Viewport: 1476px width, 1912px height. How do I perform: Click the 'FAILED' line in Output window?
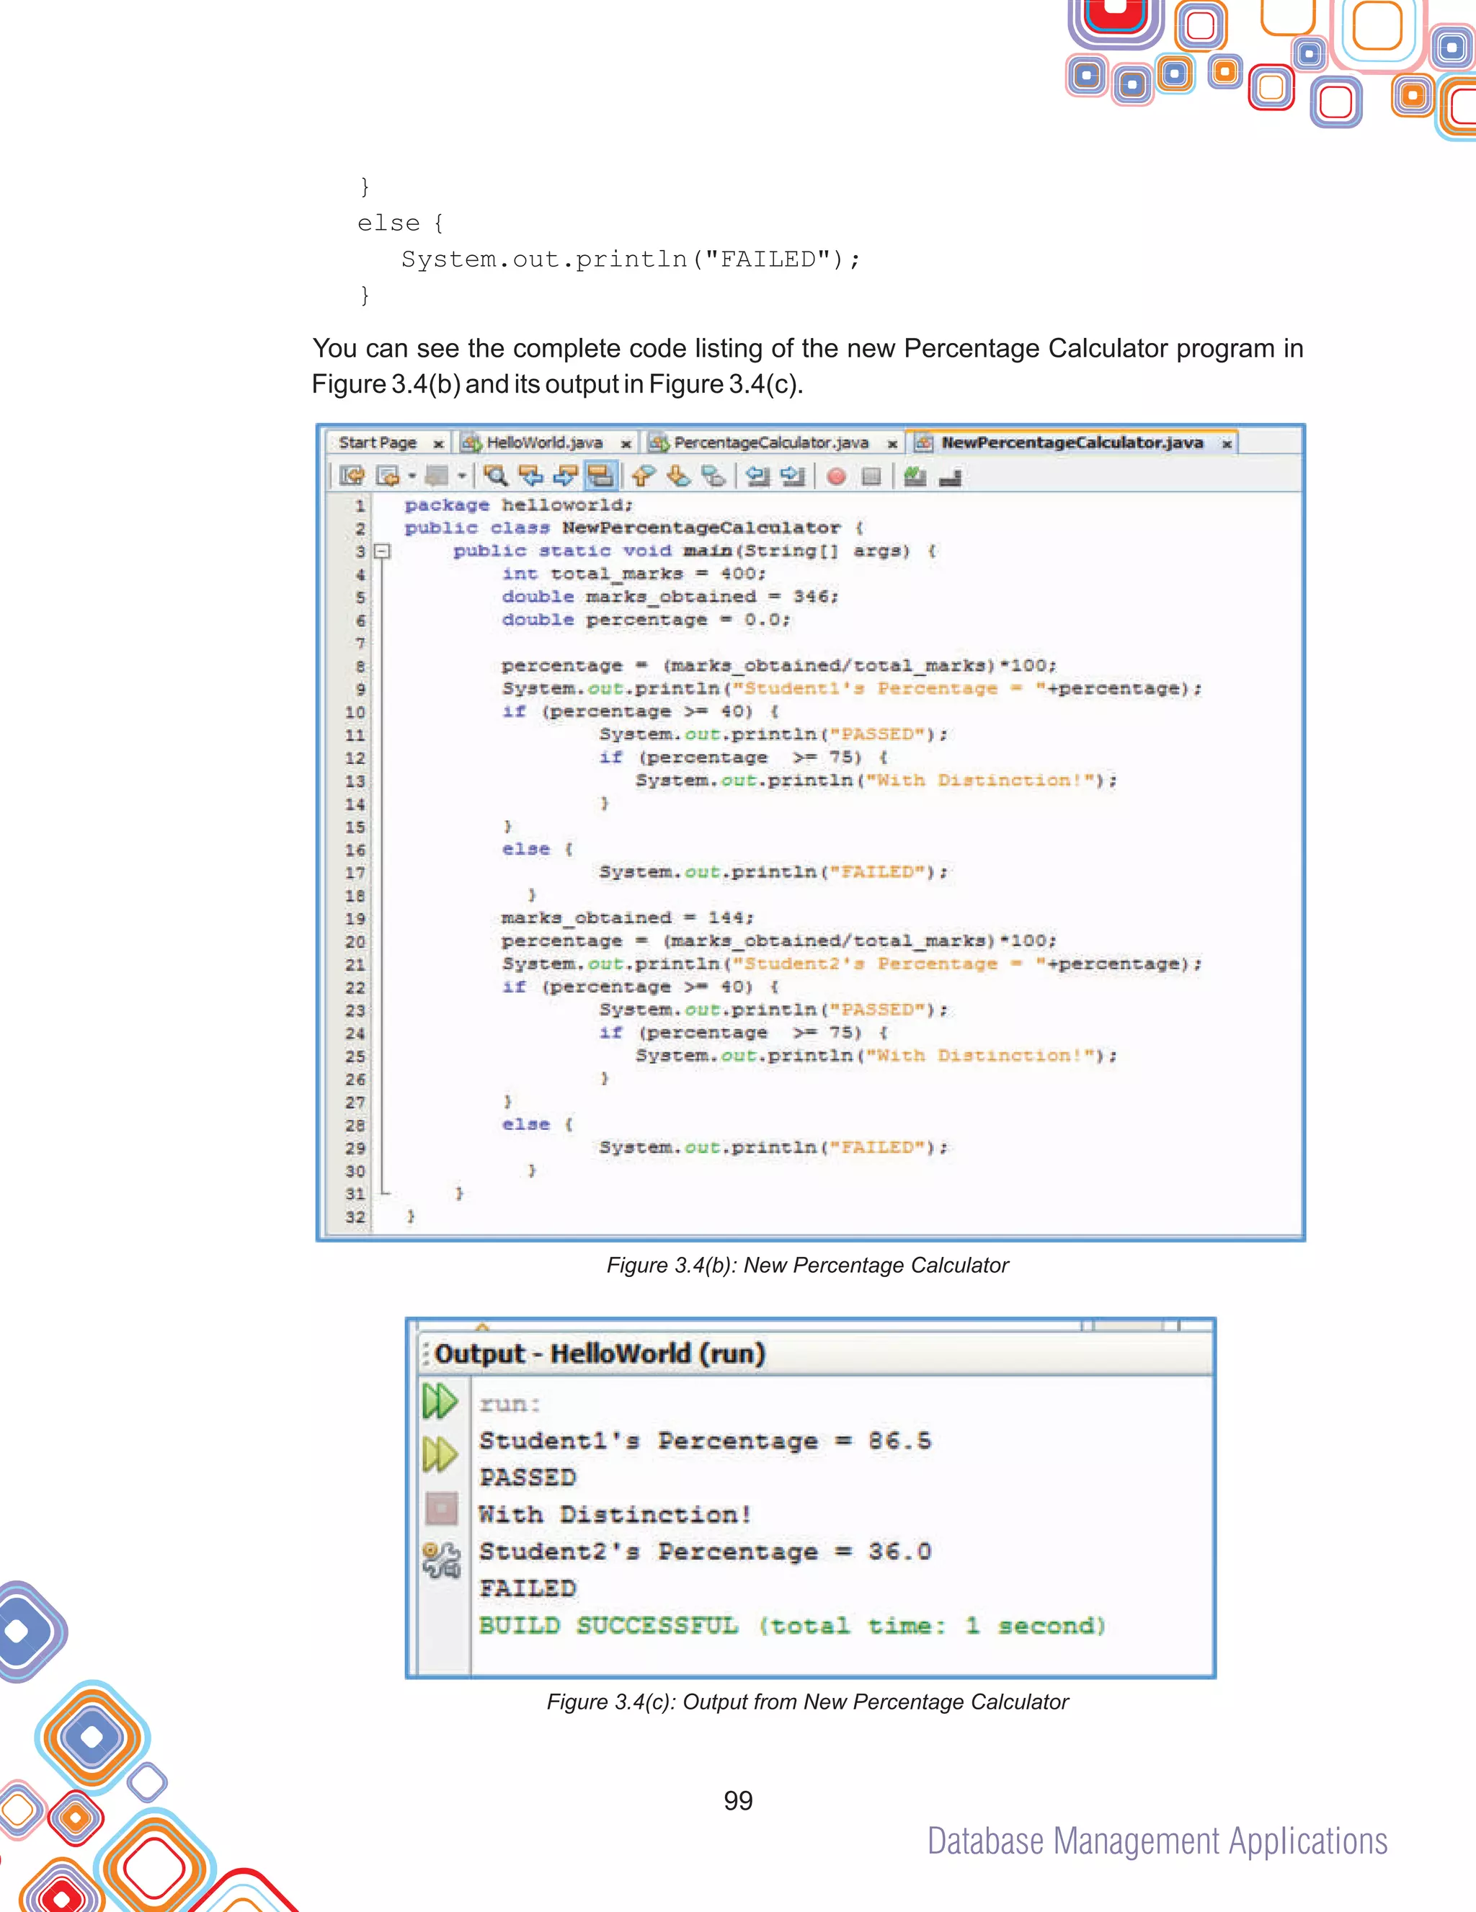point(528,1588)
